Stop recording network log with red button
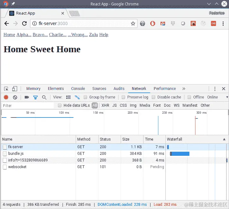229x209 pixels. [6, 97]
